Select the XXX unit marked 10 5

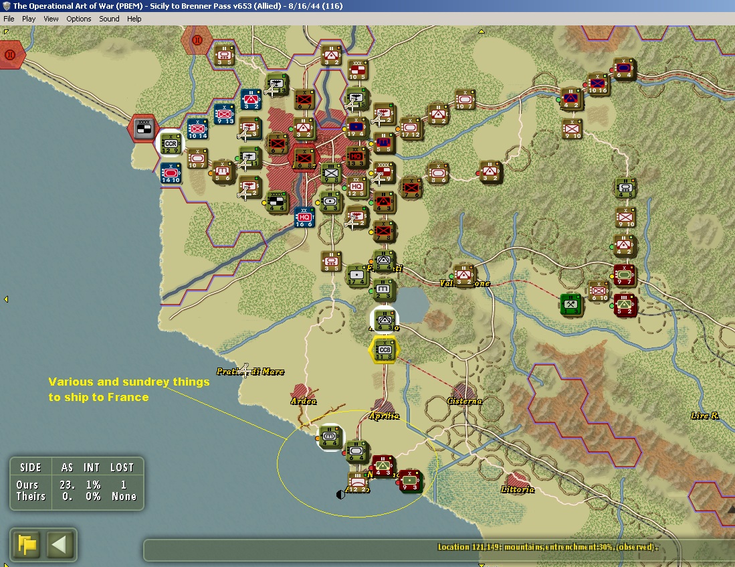(x=358, y=70)
